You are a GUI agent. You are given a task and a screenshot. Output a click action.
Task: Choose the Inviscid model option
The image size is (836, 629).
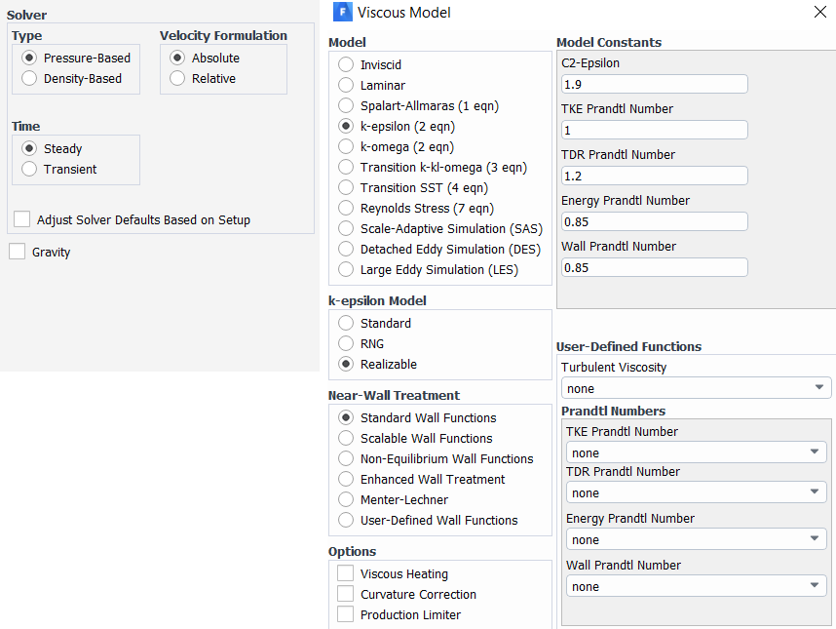tap(346, 64)
